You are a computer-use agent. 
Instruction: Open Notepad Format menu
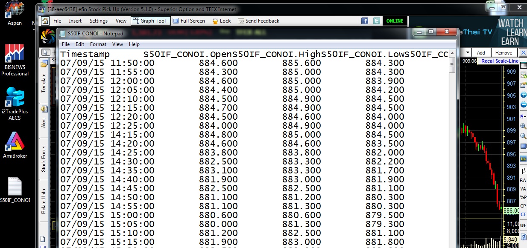[x=98, y=44]
